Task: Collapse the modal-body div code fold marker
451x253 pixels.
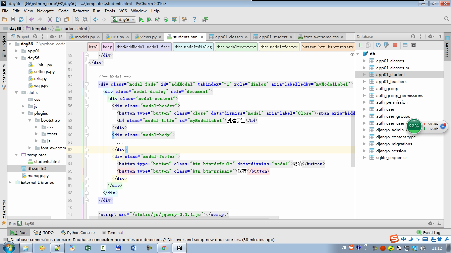Action: point(87,135)
